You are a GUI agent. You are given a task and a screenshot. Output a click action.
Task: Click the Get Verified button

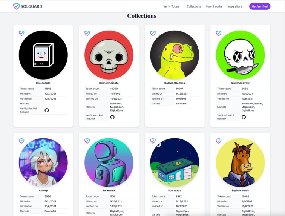tap(260, 6)
